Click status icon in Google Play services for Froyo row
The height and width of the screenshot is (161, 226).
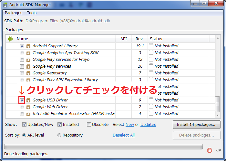[x=151, y=59]
